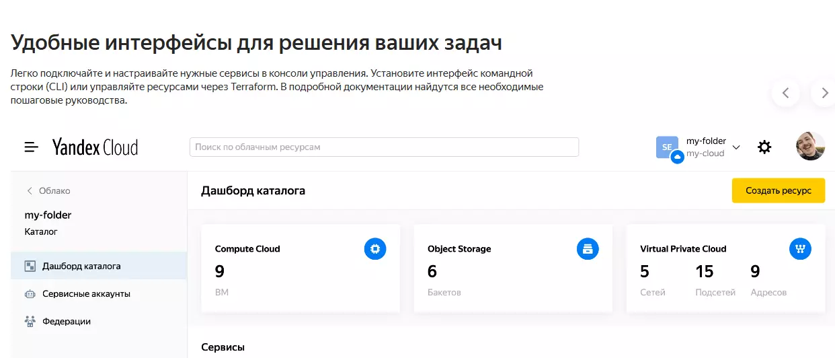
Task: Return to Облако level link
Action: 54,190
